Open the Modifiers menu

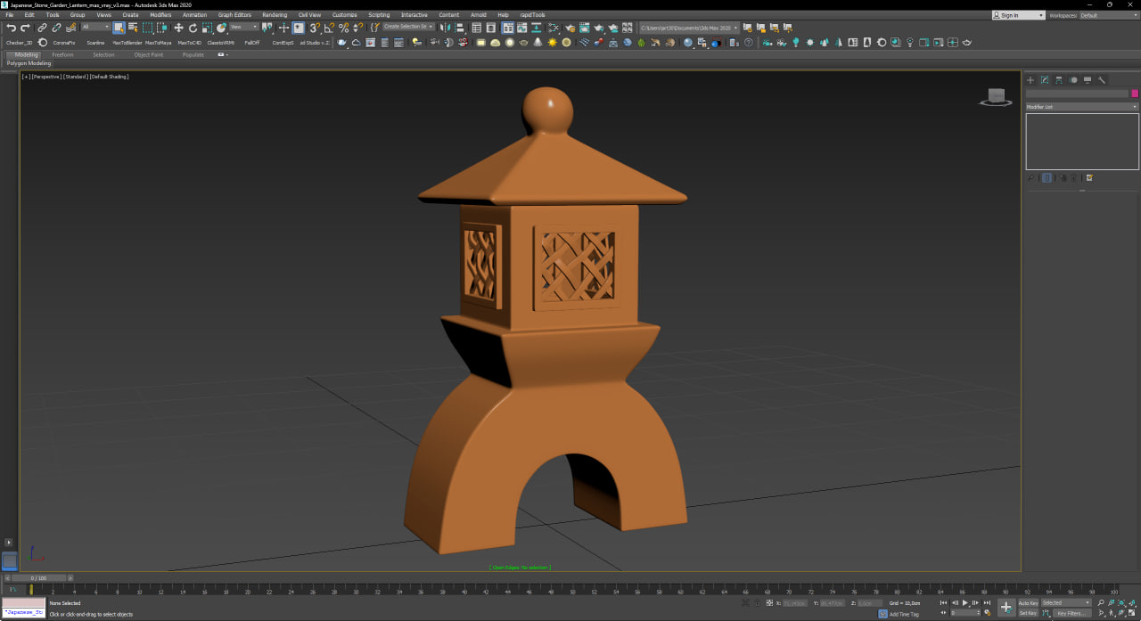(160, 15)
